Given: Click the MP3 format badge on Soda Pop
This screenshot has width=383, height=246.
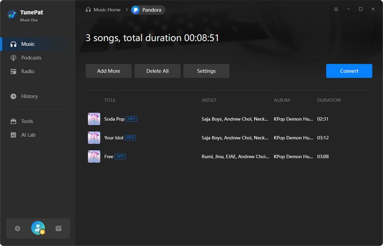Looking at the screenshot, I should (132, 119).
